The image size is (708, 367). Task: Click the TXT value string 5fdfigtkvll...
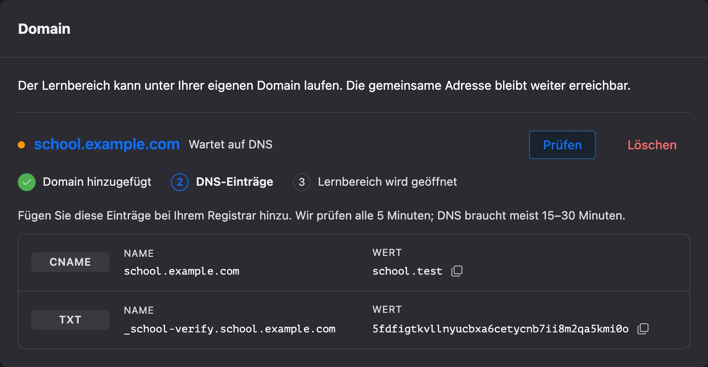coord(500,329)
